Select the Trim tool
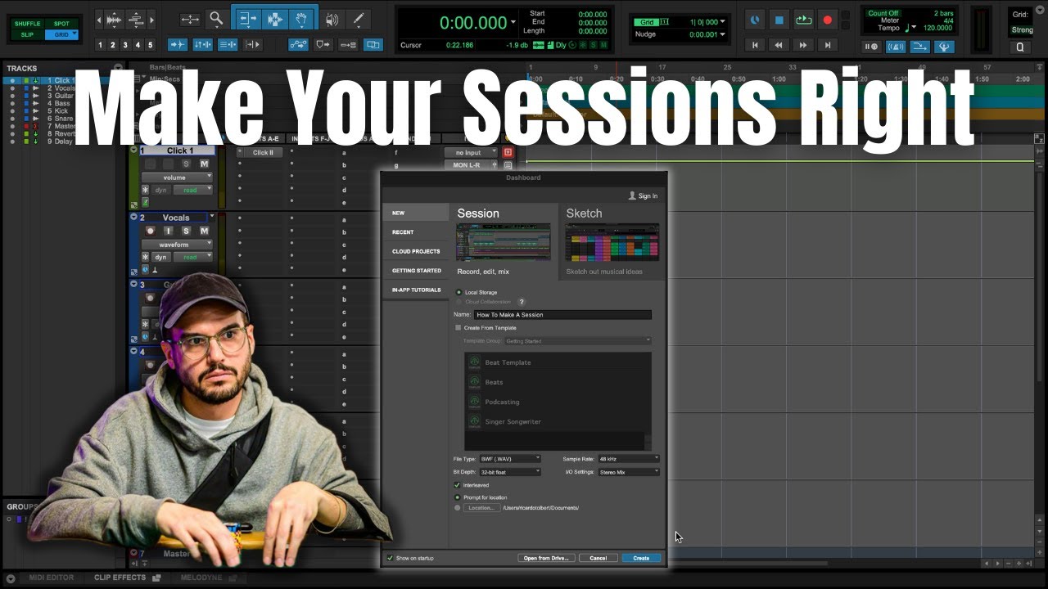 pos(247,19)
